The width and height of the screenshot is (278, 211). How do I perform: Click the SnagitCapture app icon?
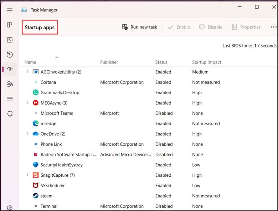pyautogui.click(x=36, y=175)
